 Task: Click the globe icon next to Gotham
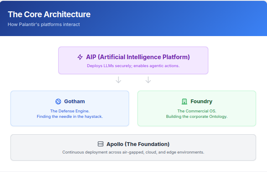point(58,102)
